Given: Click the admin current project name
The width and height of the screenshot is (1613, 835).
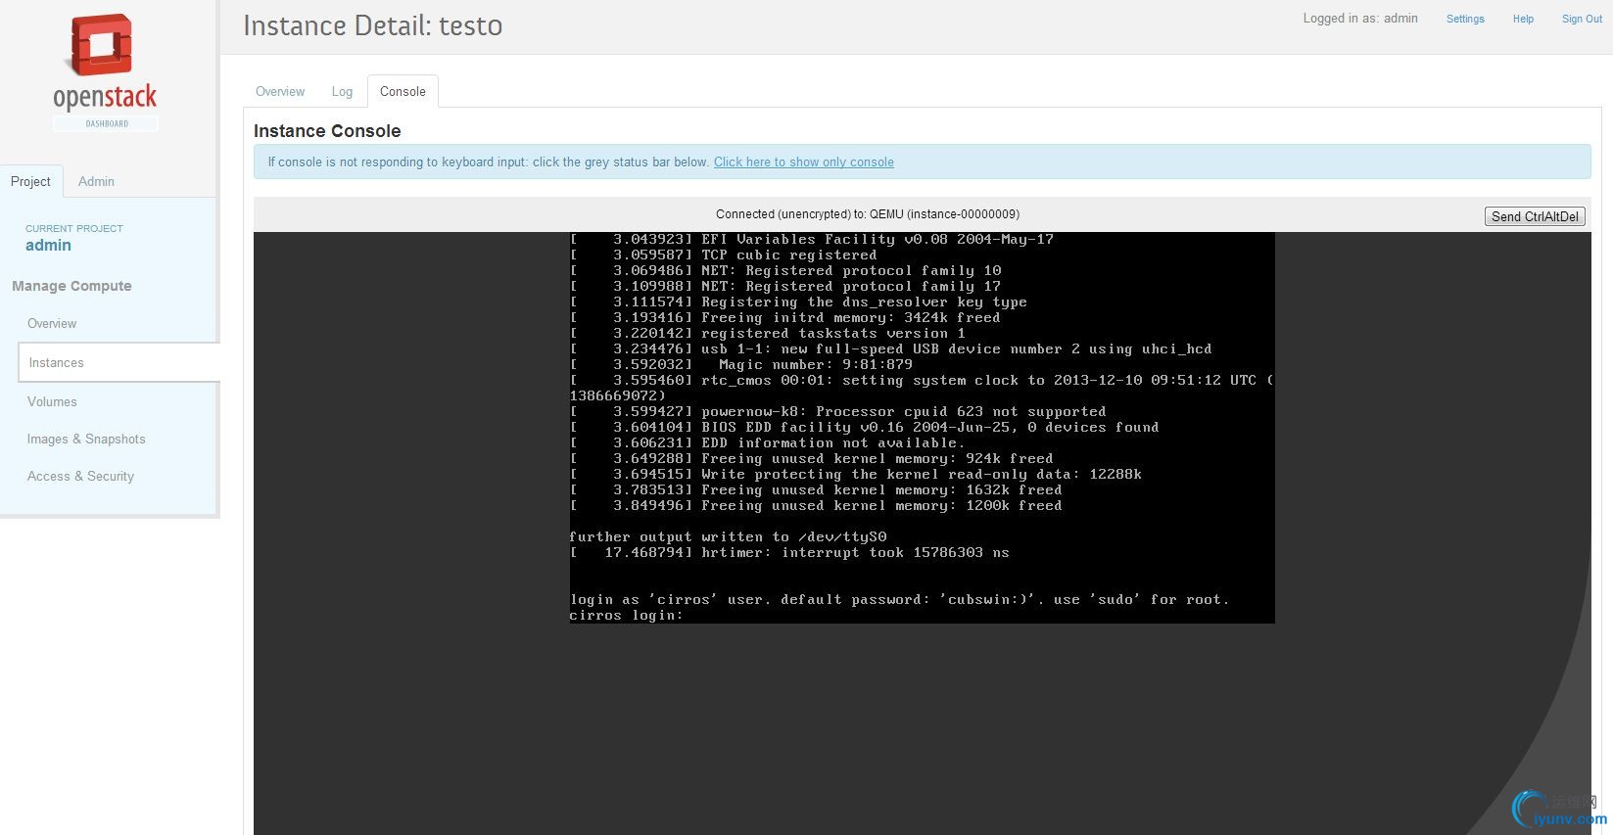Looking at the screenshot, I should [x=48, y=246].
